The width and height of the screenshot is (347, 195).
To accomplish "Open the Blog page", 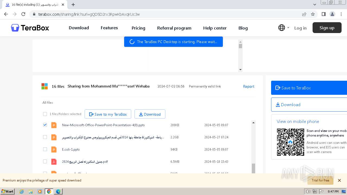I will click(243, 28).
